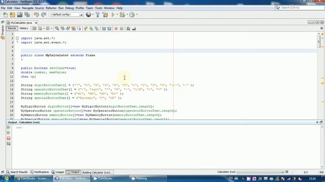Screen dimensions: 325x182
Task: Open the globe browser dropdown arrow
Action: 92,15
